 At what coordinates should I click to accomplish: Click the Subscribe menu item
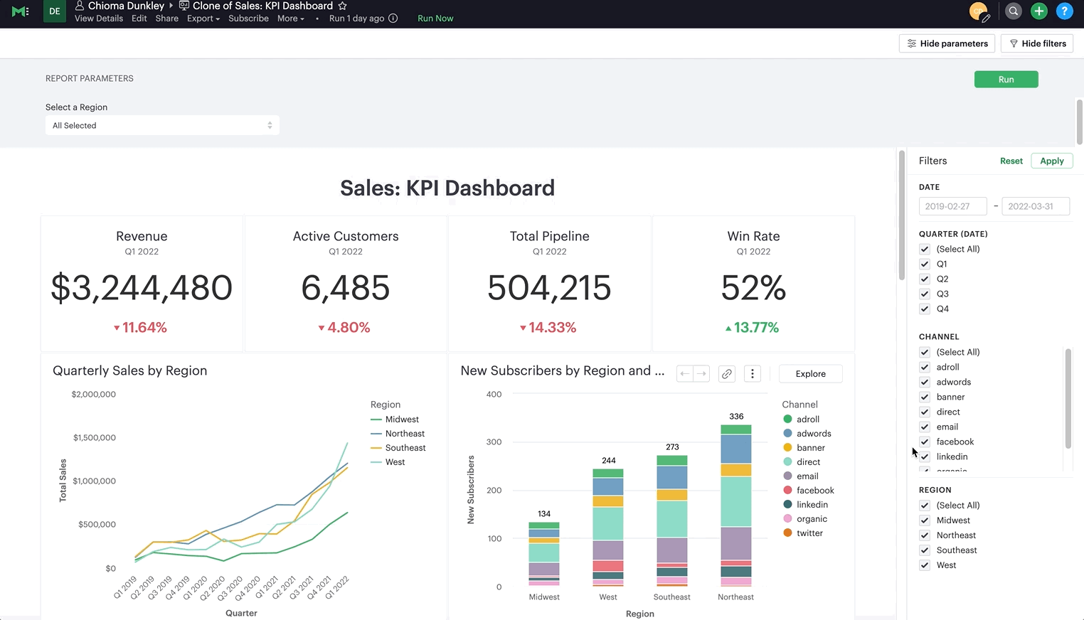[248, 18]
